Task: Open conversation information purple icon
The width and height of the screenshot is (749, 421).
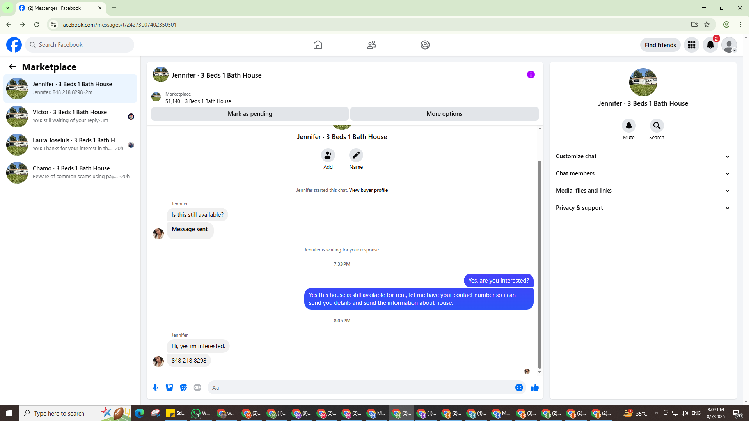Action: (x=531, y=74)
